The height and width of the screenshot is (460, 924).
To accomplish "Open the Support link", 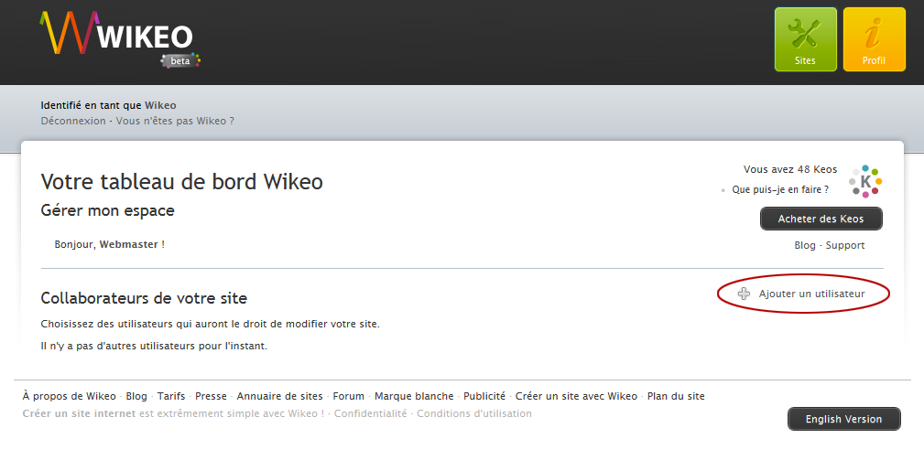I will pos(844,245).
